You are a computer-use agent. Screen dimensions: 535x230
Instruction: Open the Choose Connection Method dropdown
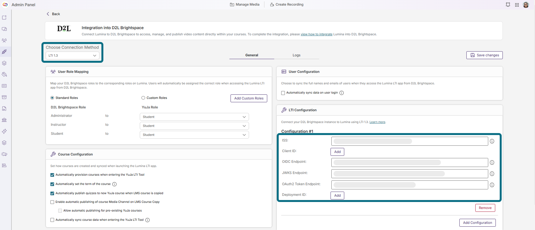[x=72, y=55]
